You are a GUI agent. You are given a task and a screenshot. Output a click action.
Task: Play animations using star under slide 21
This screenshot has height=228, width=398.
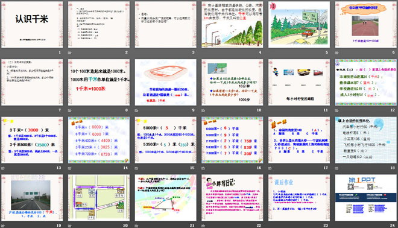coord(136,226)
